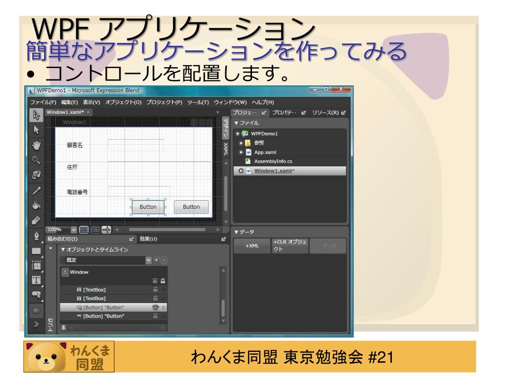The image size is (506, 379).
Task: Click the down-arrow icon below object list
Action: (64, 328)
